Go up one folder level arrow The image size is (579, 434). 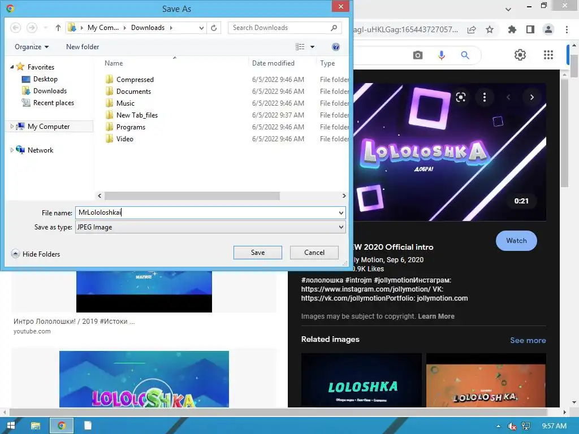point(58,28)
